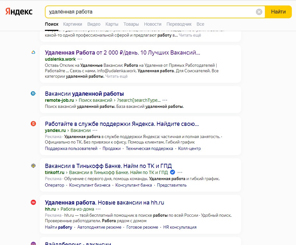Viewport: 296px width, 245px height.
Task: Open the Представитель sitelink
Action: click(x=172, y=185)
